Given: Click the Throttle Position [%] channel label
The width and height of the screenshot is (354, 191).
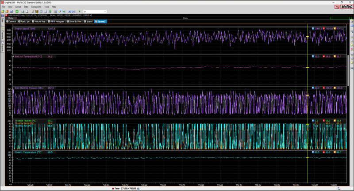Looking at the screenshot, I should [x=25, y=121].
